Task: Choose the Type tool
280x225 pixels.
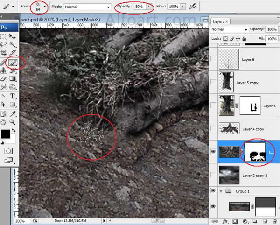Action: click(13, 96)
